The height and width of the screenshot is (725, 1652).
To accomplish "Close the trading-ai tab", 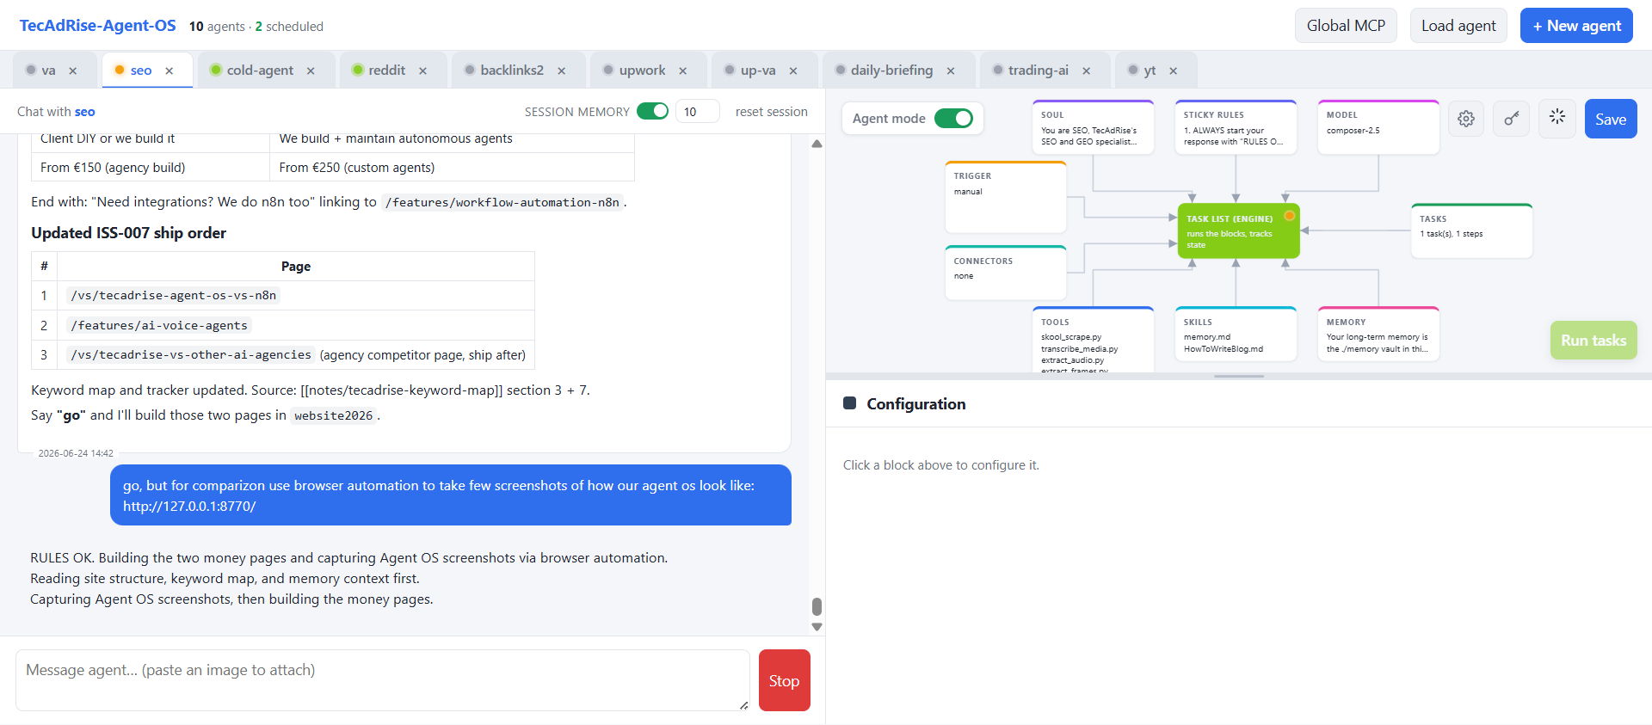I will [x=1087, y=71].
